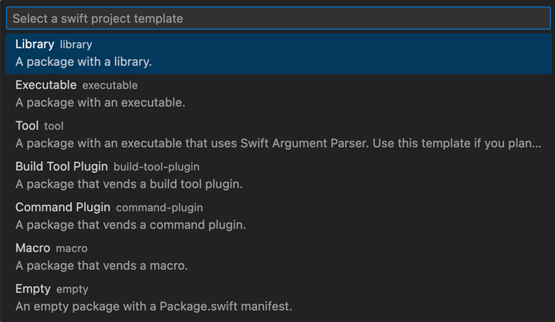This screenshot has height=322, width=555.
Task: Select the Build Tool Plugin template
Action: pyautogui.click(x=62, y=167)
